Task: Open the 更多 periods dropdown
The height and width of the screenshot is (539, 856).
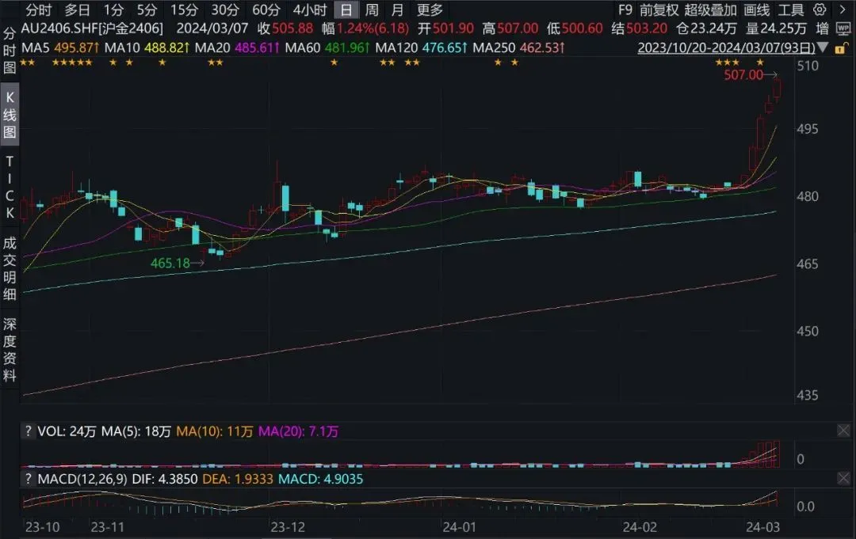Action: (430, 10)
